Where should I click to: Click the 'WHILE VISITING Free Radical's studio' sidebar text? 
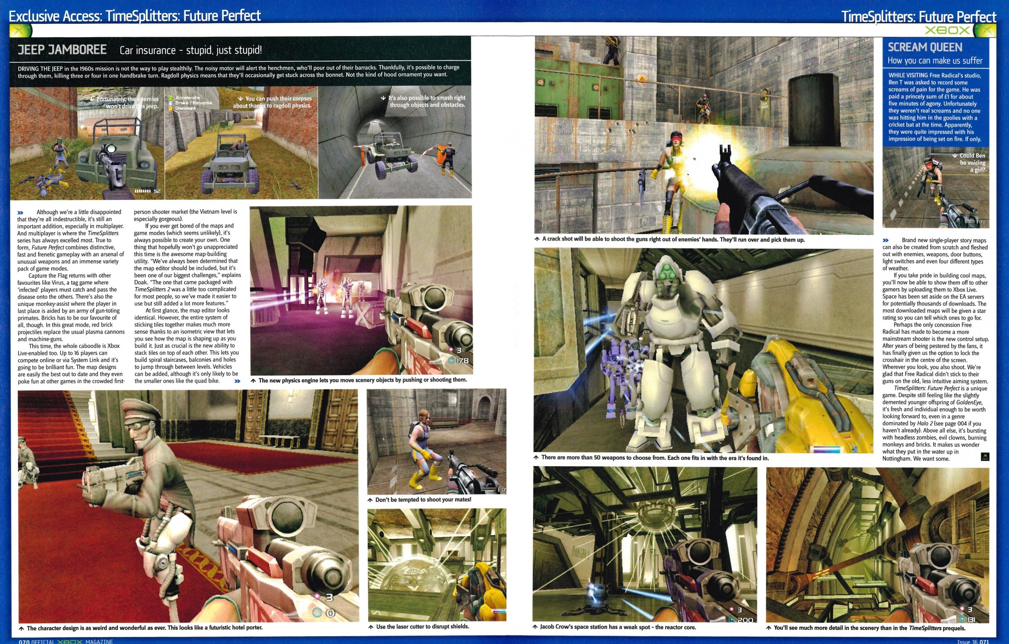[x=935, y=107]
